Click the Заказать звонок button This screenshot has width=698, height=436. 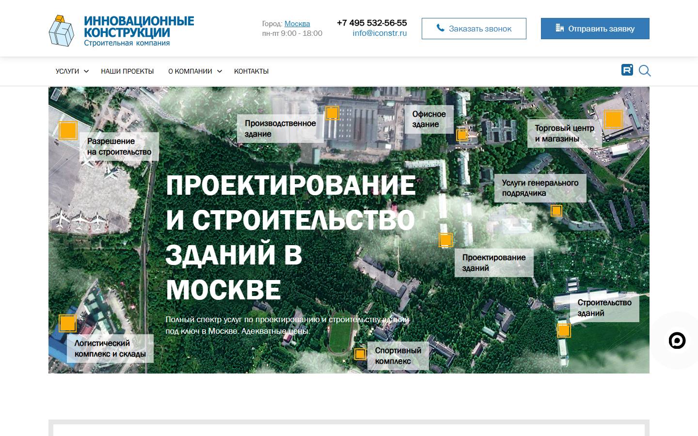coord(474,29)
